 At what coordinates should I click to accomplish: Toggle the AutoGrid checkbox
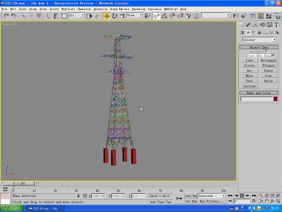267,52
